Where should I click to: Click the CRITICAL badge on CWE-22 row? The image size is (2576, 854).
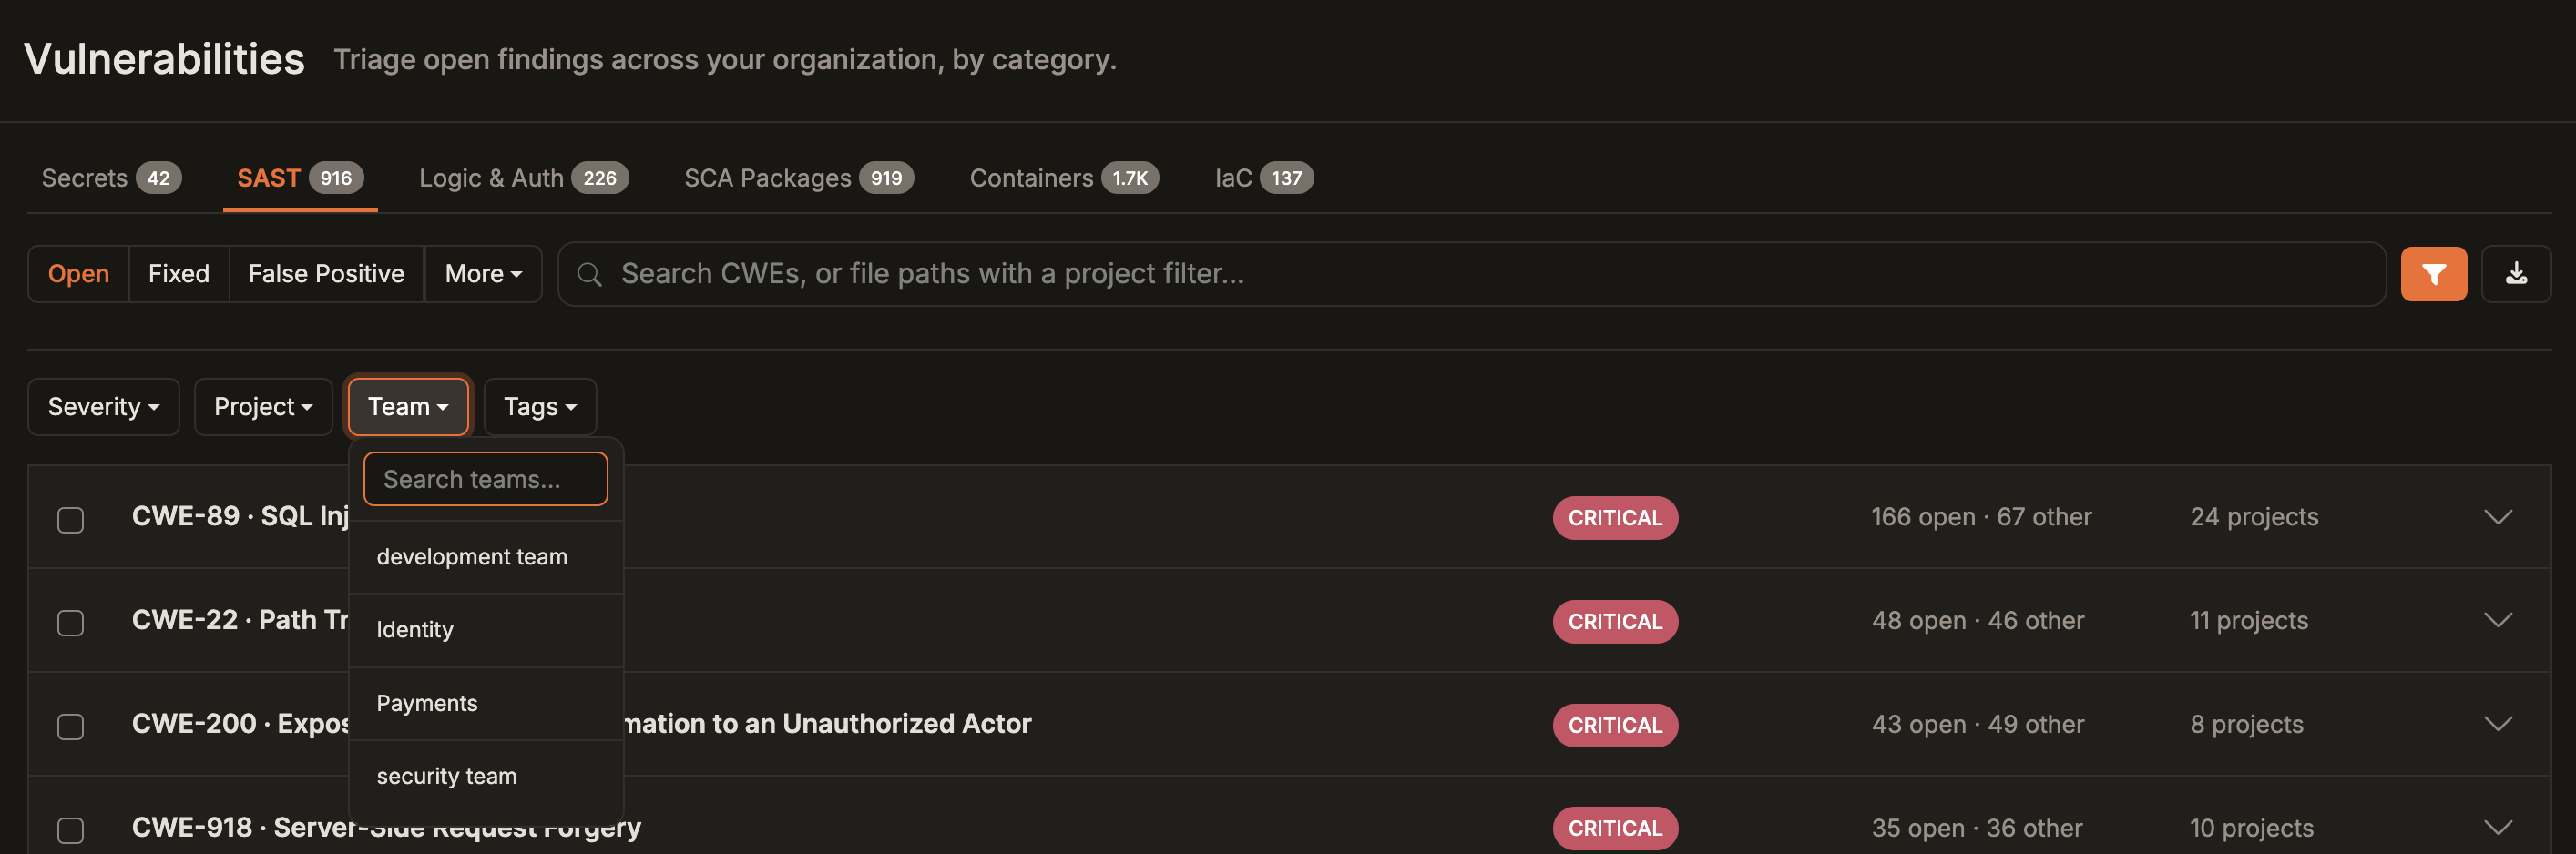click(x=1615, y=621)
